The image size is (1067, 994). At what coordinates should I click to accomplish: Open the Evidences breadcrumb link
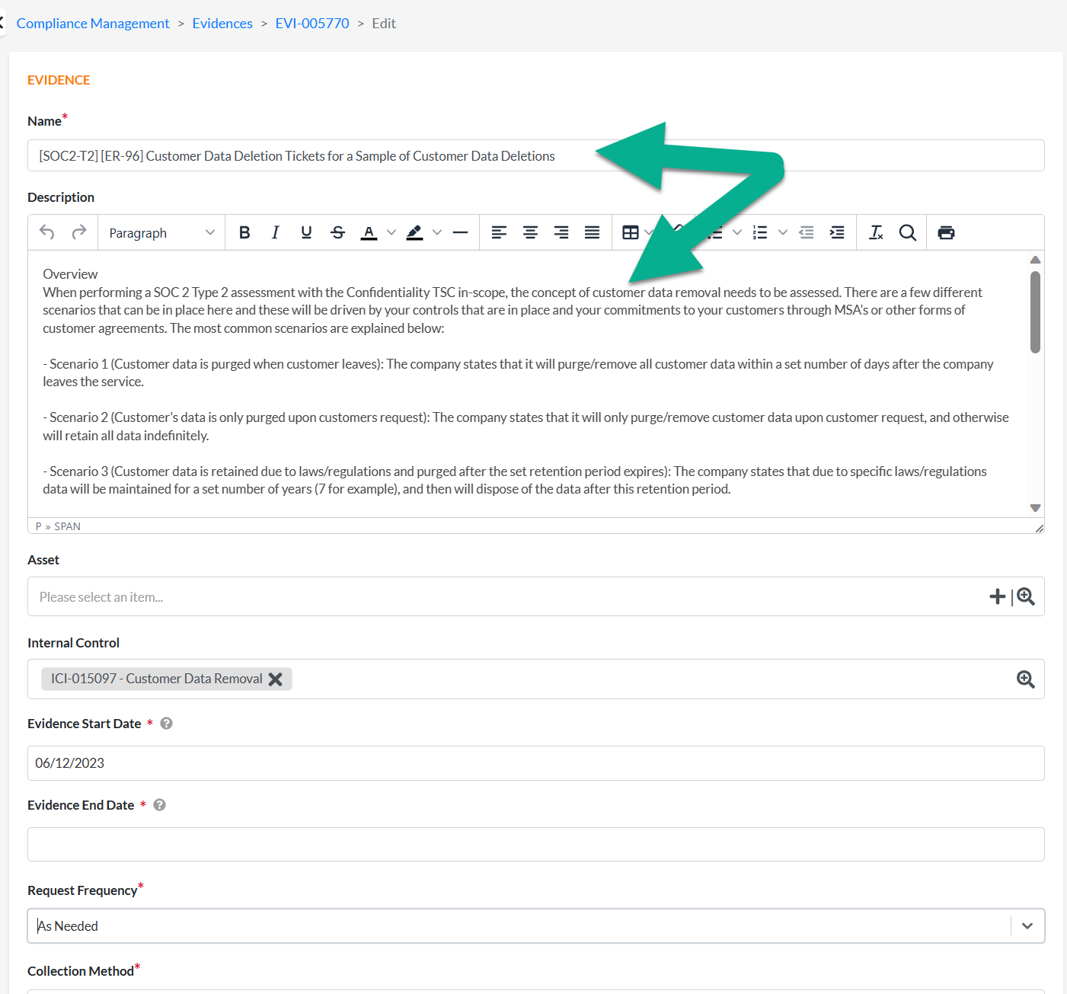(222, 24)
